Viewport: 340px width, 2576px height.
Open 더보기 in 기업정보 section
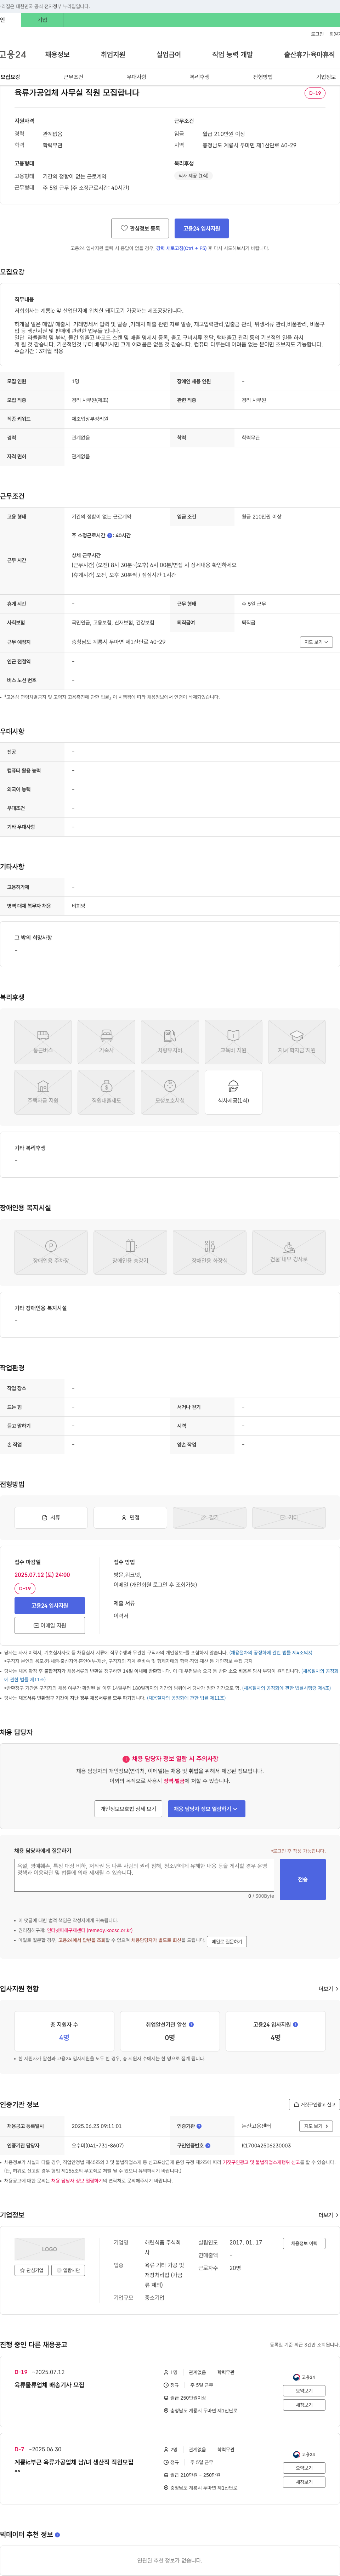(x=328, y=2215)
